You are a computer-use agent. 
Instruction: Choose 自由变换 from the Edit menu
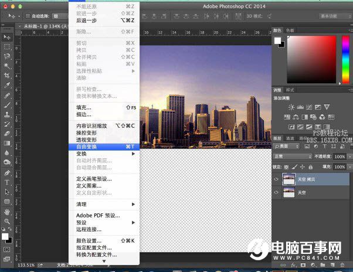click(x=104, y=147)
